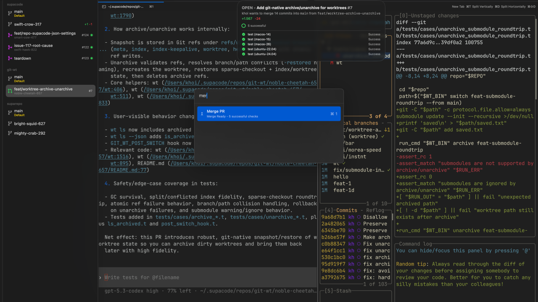Select the issue-117-root-cause worktree
Viewport: 538px width, 302px height.
[51, 47]
